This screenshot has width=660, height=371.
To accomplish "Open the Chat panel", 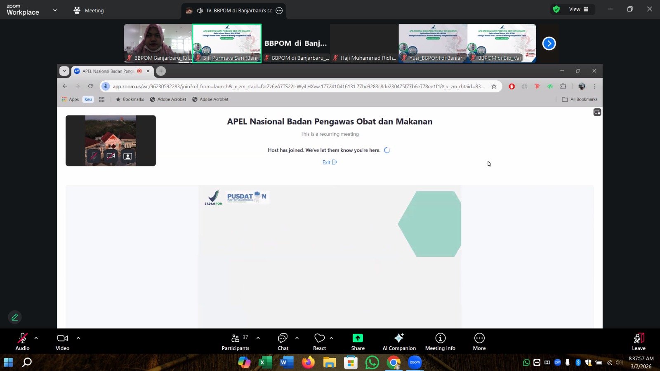I will (x=283, y=342).
